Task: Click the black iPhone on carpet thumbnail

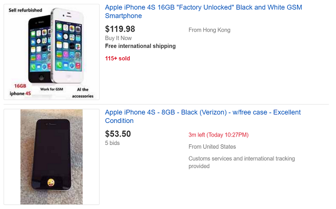Action: 51,156
